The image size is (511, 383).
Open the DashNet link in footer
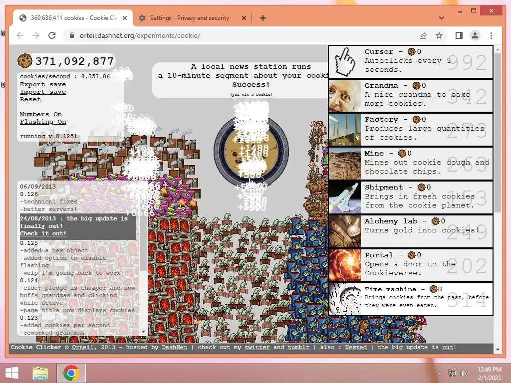174,347
